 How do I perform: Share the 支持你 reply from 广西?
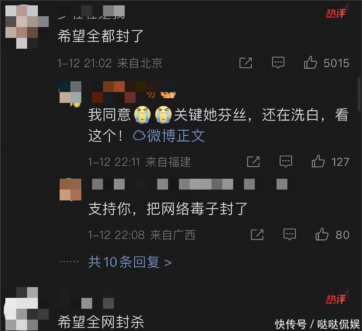pos(257,235)
